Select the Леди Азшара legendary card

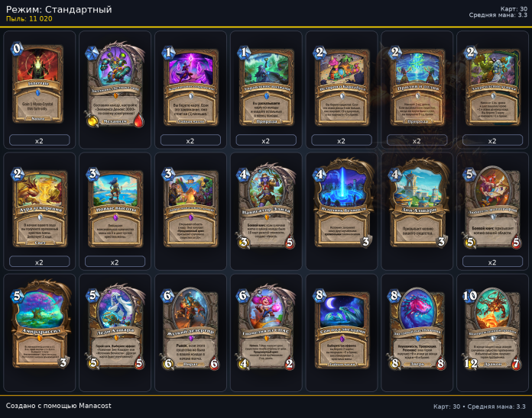tap(115, 326)
